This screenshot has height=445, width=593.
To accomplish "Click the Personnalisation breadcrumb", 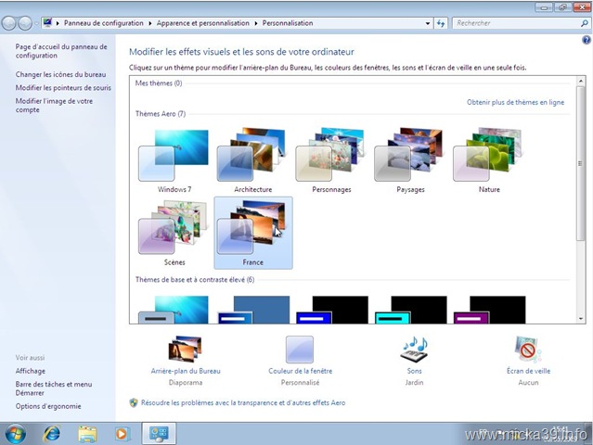I will (288, 23).
